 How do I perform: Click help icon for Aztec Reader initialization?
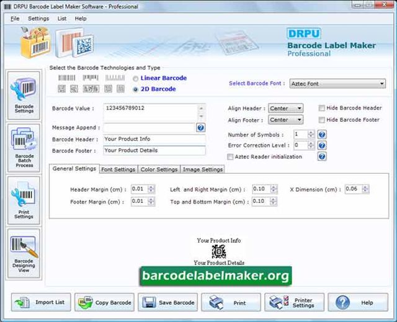pyautogui.click(x=322, y=156)
